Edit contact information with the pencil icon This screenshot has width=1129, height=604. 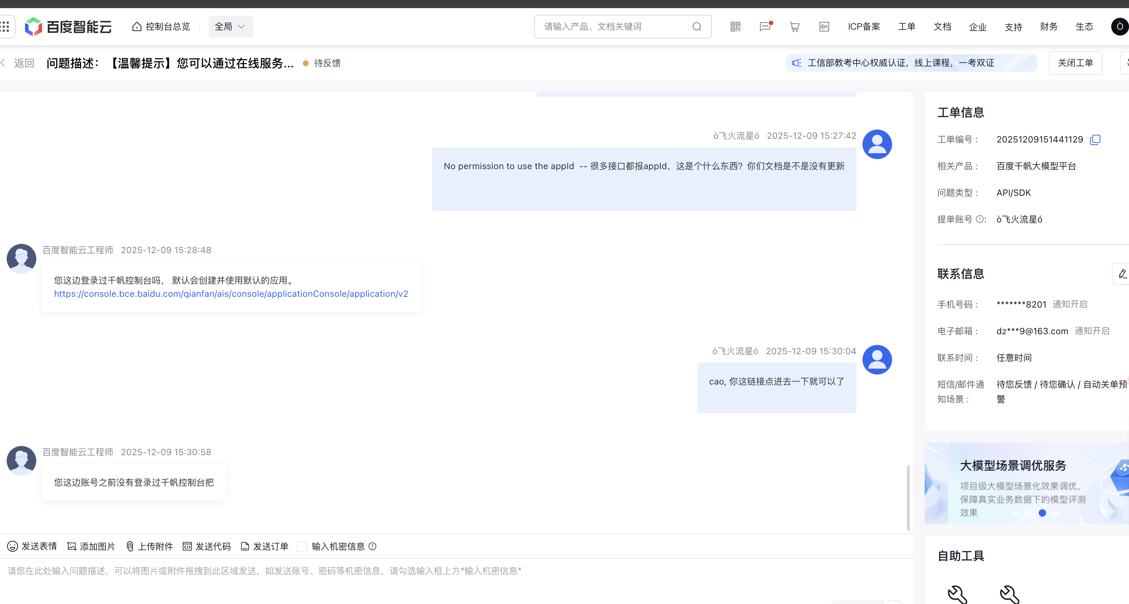click(x=1122, y=274)
